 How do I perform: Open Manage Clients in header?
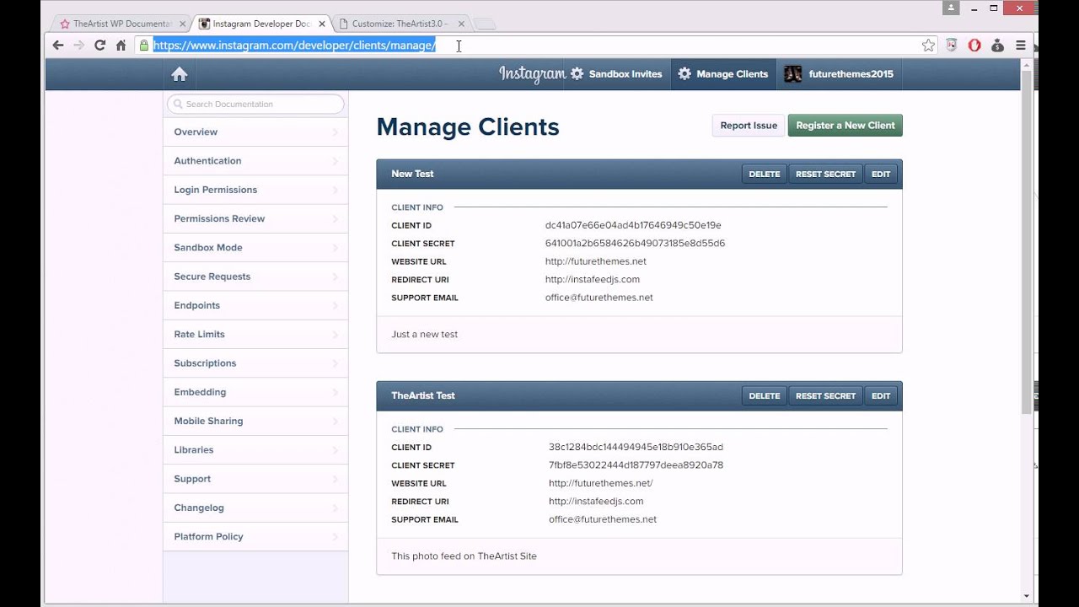[x=723, y=74]
